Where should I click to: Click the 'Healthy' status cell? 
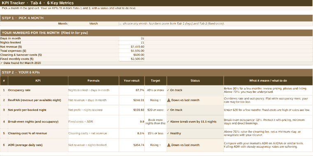point(195,133)
